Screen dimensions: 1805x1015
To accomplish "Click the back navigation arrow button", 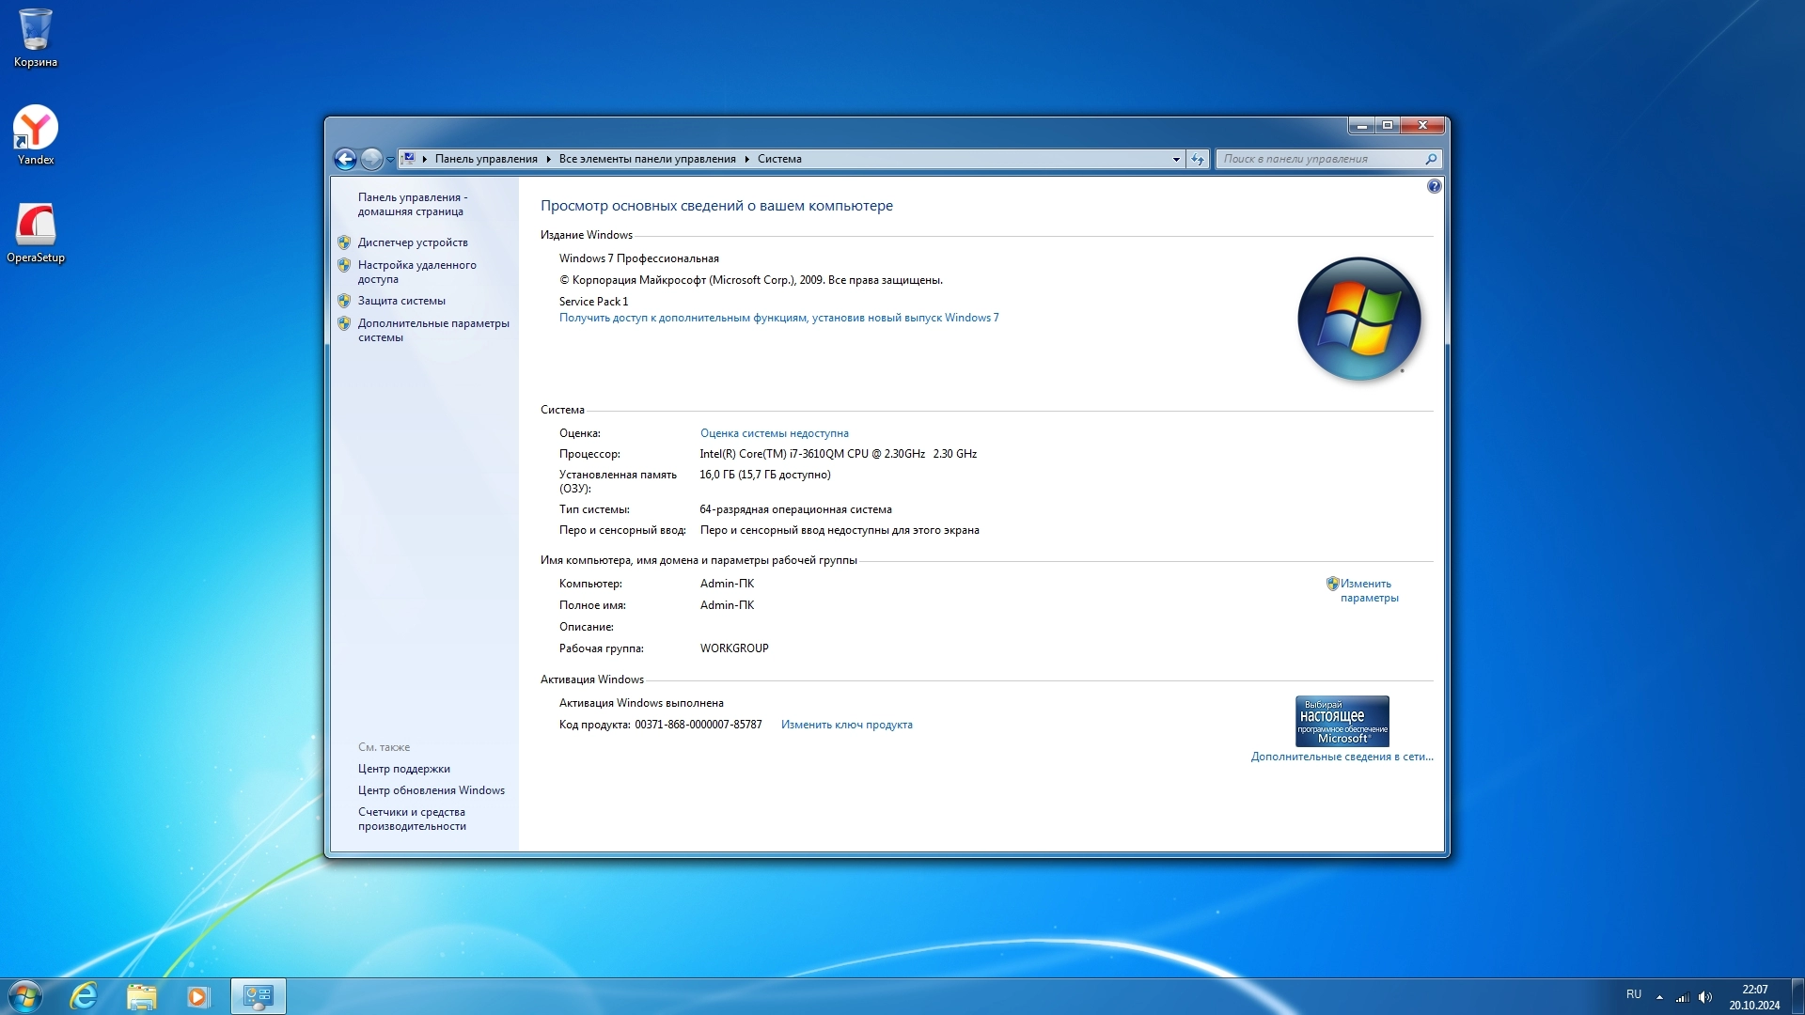I will 345,159.
